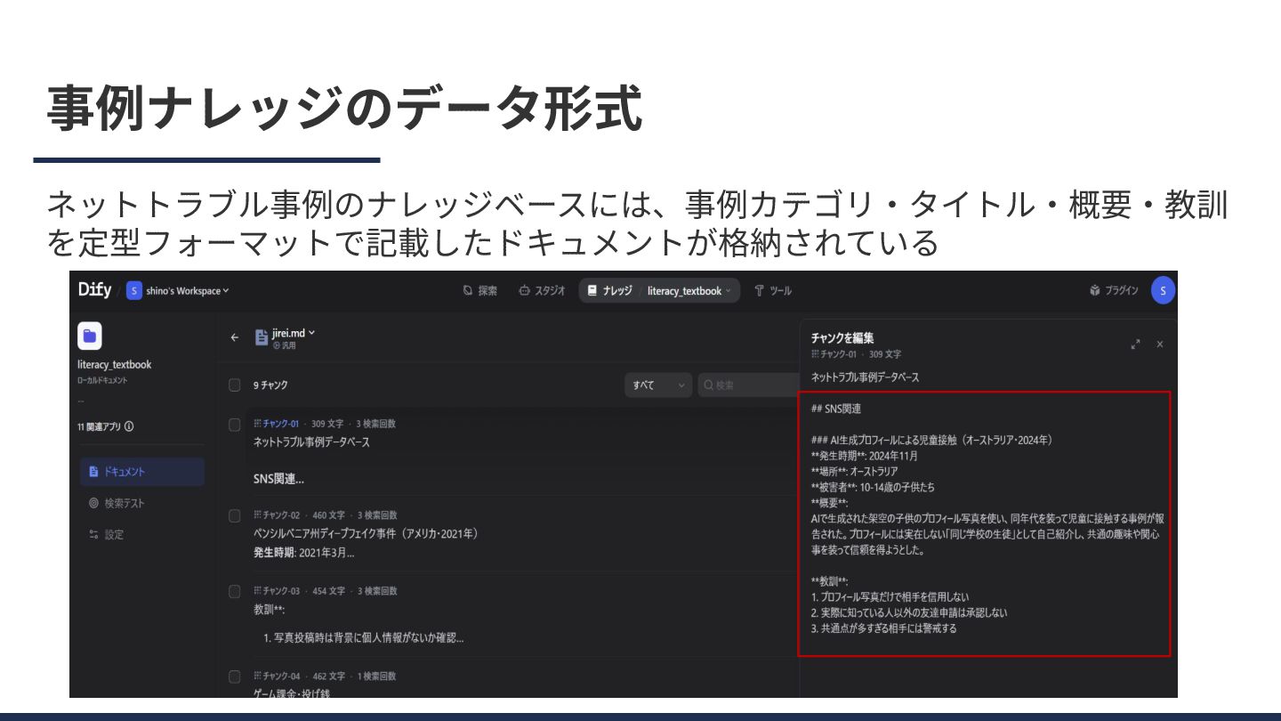1281x721 pixels.
Task: Open the スタジオ tab
Action: pyautogui.click(x=542, y=290)
